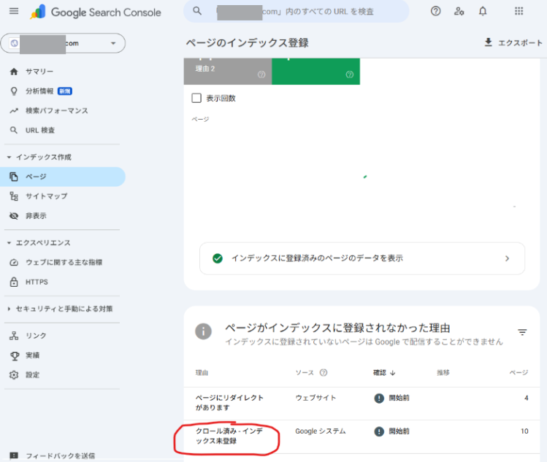
Task: Click the ウェブに関する主な指標 gauge icon
Action: pyautogui.click(x=14, y=262)
